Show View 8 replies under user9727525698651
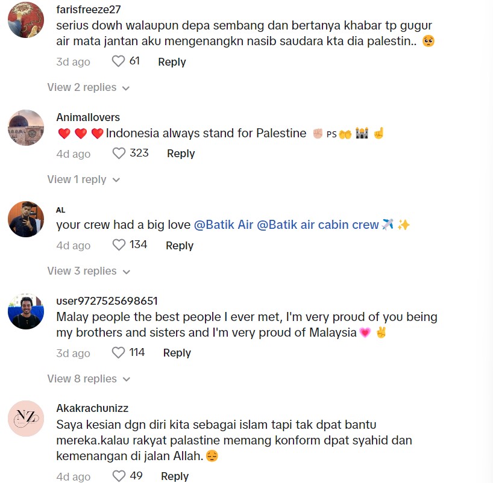This screenshot has height=483, width=493. click(x=89, y=379)
